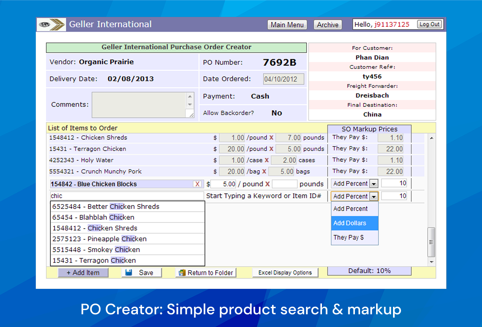Click the red X on the Holy Water row
Viewport: 482px width, 327px height.
tap(266, 160)
